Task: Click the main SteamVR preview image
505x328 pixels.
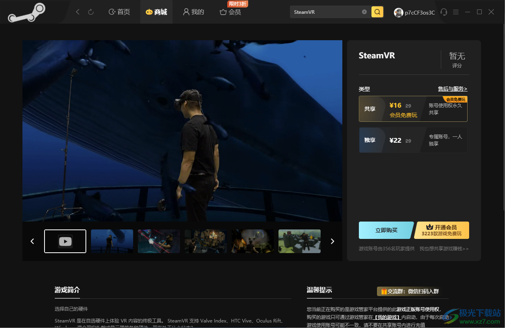Action: click(x=182, y=131)
